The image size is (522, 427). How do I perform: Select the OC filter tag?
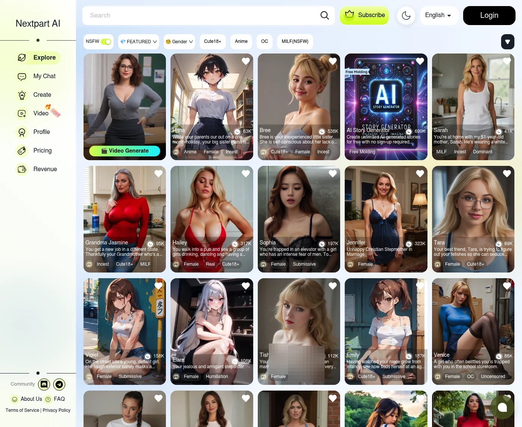(265, 41)
